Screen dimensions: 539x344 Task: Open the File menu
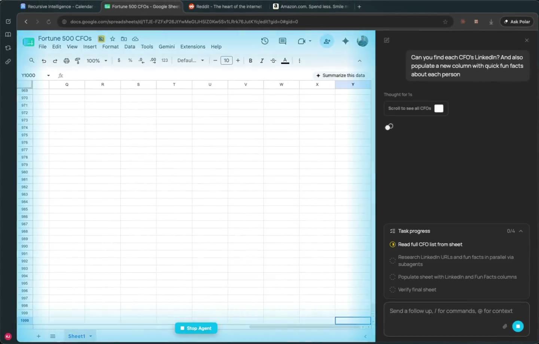click(43, 47)
